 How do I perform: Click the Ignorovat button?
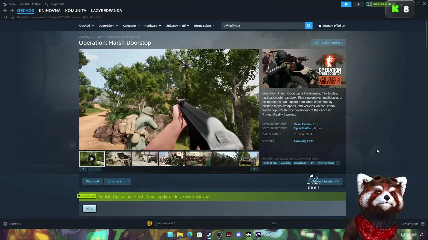(115, 181)
